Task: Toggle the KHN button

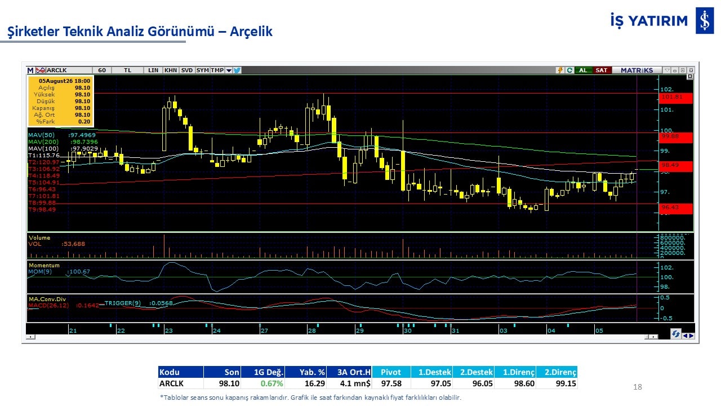Action: tap(171, 70)
